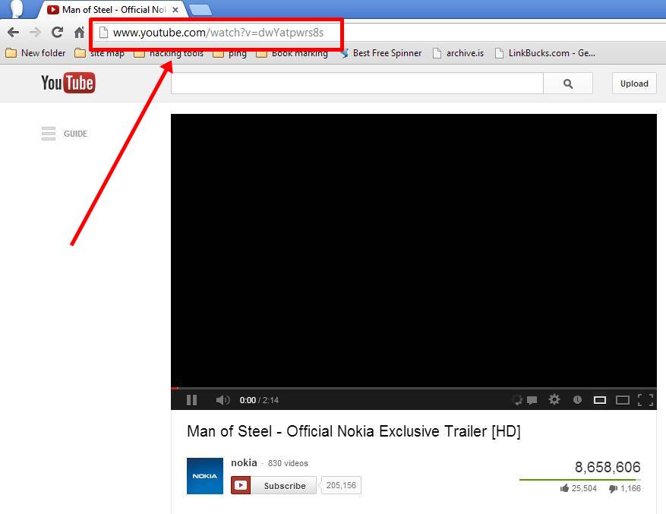Image resolution: width=666 pixels, height=514 pixels.
Task: Click the browser Forward arrow
Action: tap(35, 33)
